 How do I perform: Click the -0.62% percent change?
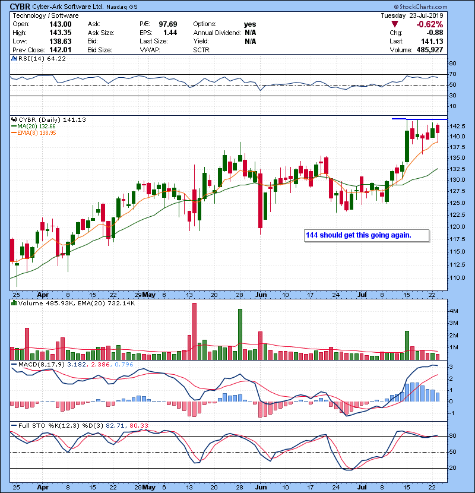tap(429, 24)
